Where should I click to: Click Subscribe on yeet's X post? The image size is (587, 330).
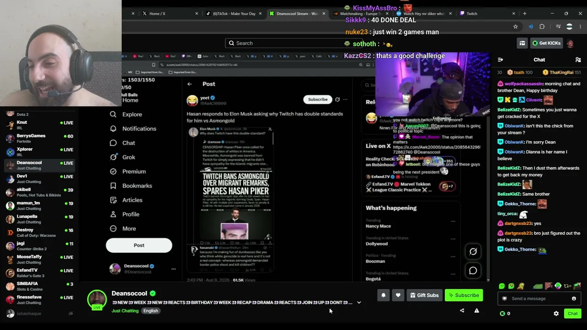[318, 99]
